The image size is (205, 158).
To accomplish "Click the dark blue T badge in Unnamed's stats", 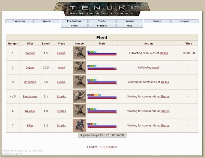I will (88, 80).
